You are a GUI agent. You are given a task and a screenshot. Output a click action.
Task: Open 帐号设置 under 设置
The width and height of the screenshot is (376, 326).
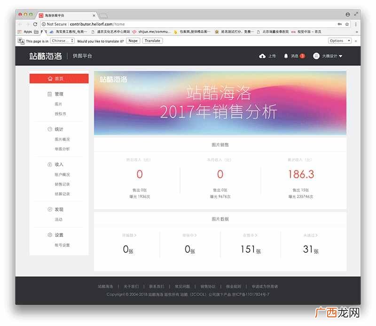[x=62, y=245]
